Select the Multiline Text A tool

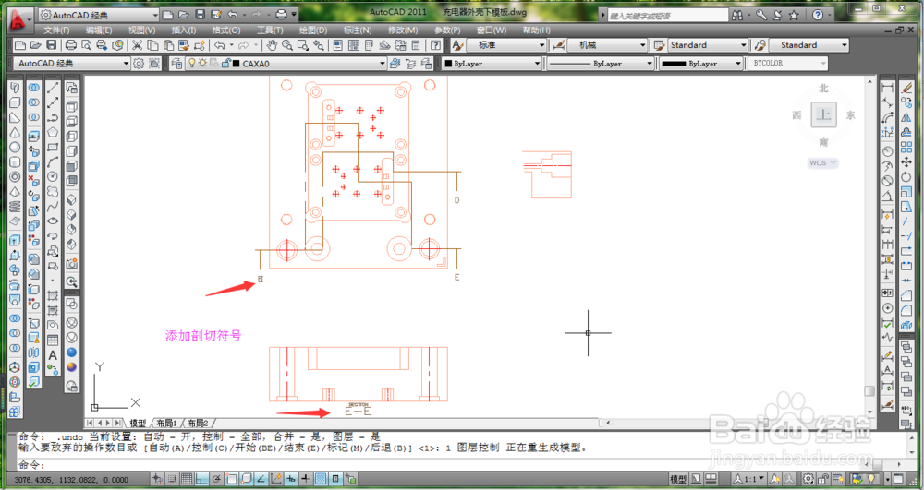[x=53, y=354]
